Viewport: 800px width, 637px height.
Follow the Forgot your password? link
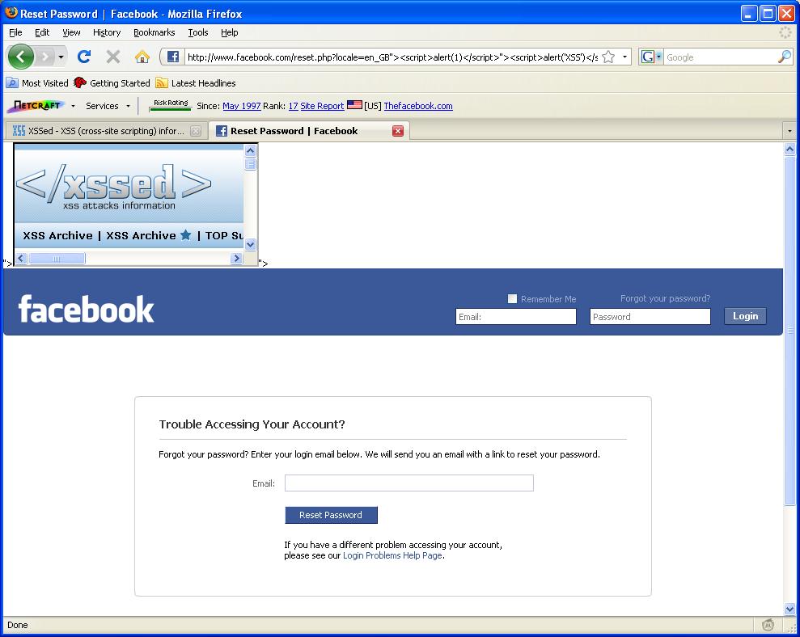point(665,298)
